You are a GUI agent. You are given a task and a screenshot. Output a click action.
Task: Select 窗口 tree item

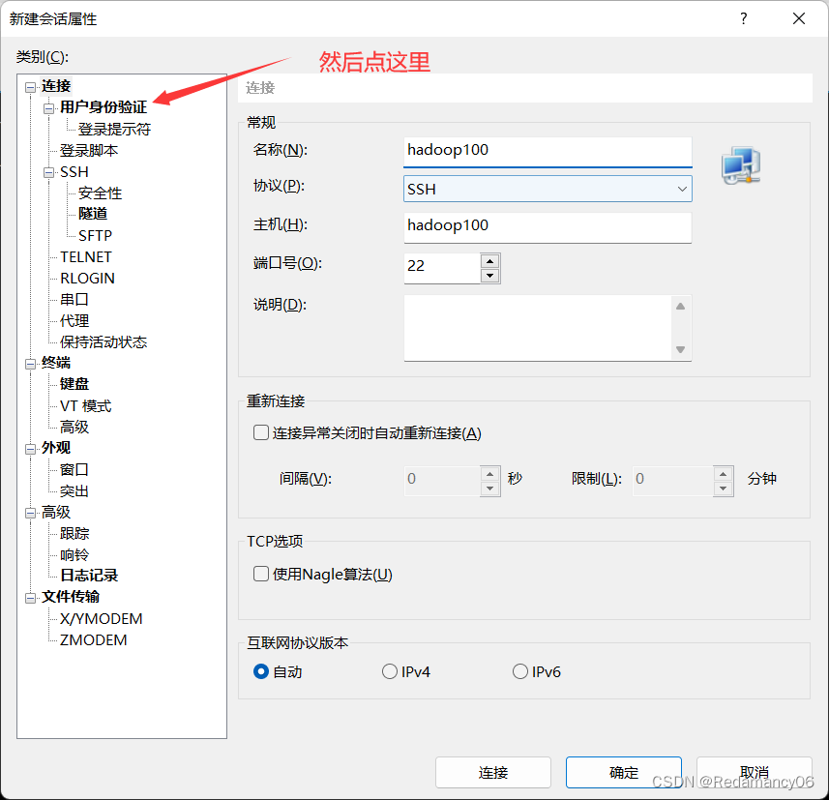(x=74, y=469)
